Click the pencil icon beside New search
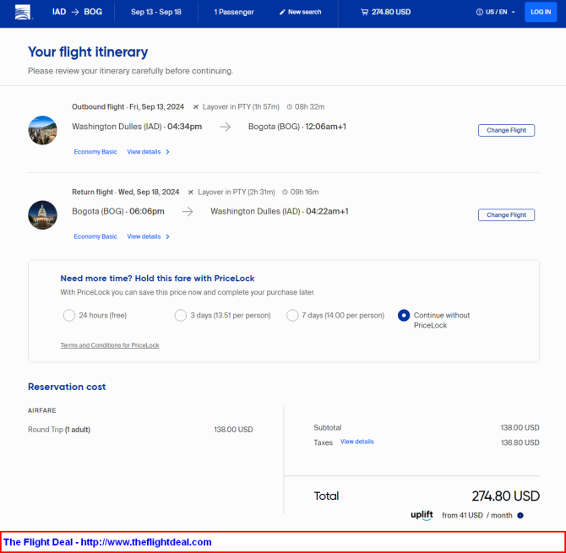Image resolution: width=566 pixels, height=553 pixels. click(x=282, y=13)
